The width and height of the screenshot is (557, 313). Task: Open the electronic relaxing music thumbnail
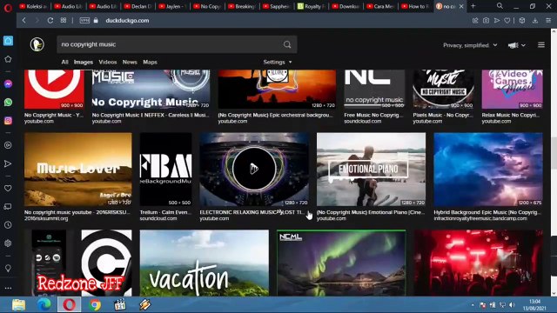pyautogui.click(x=254, y=170)
